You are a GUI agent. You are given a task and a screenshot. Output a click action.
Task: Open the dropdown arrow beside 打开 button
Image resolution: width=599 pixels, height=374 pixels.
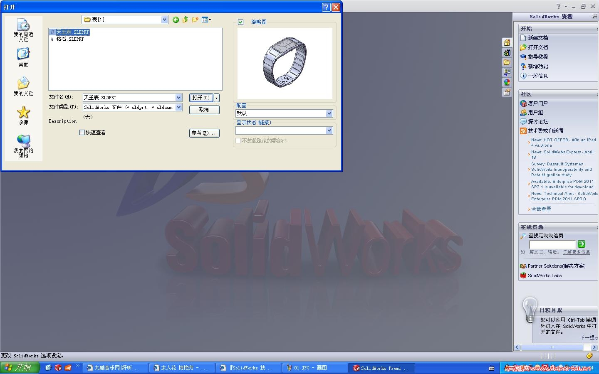click(216, 98)
